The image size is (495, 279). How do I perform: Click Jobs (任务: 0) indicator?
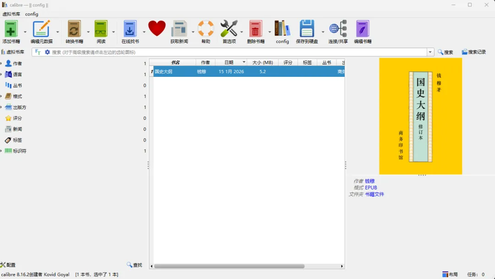pos(476,274)
